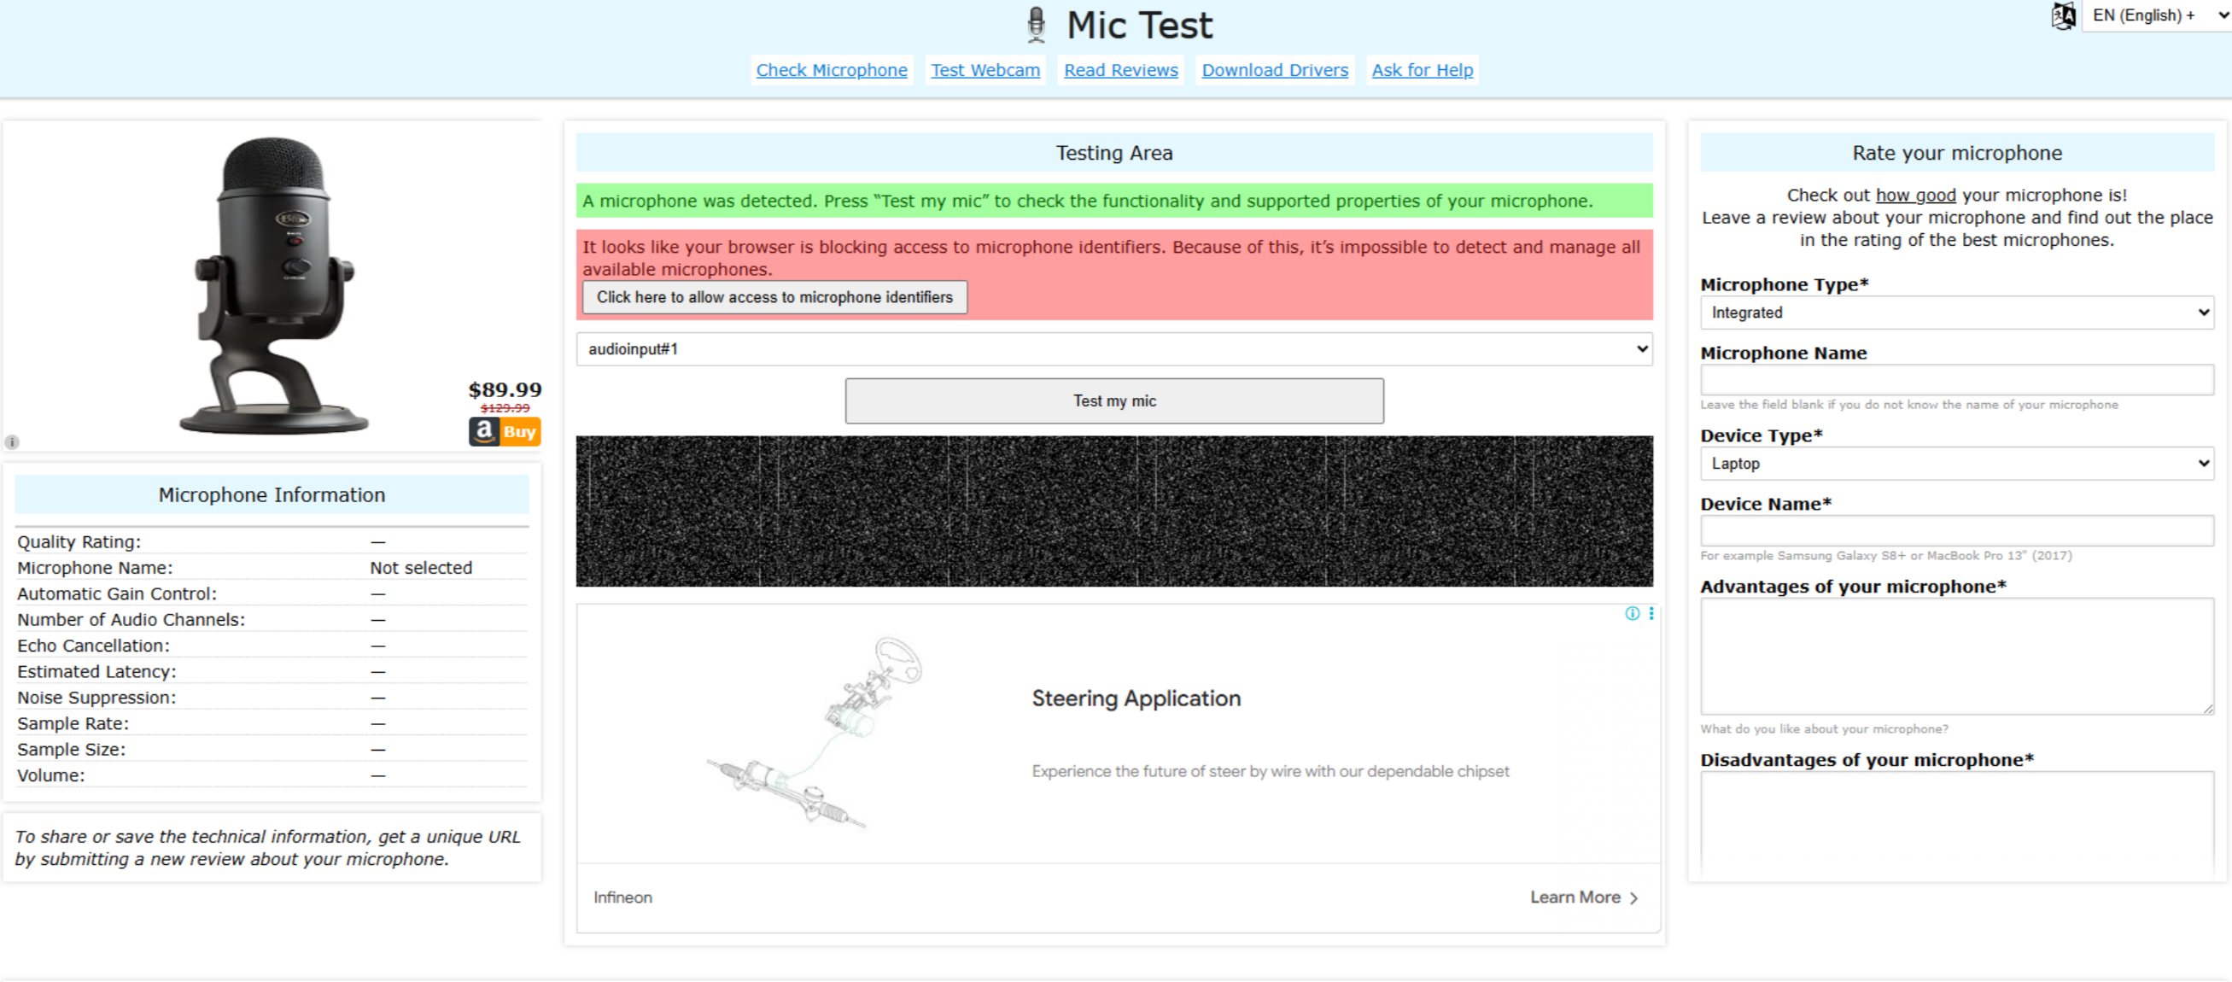Click the how good link in the rating panel
2232x982 pixels.
pos(1915,195)
